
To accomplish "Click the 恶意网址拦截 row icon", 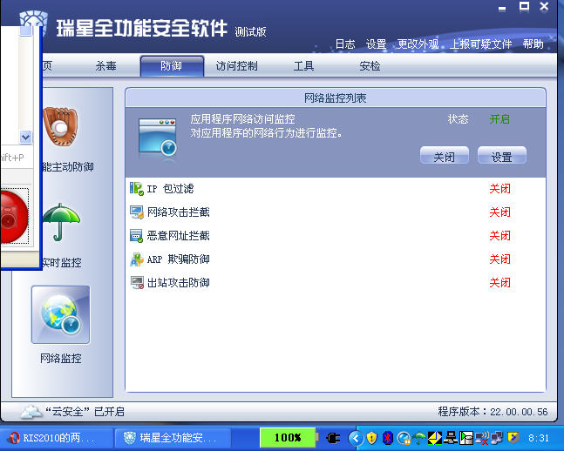I will pos(136,236).
